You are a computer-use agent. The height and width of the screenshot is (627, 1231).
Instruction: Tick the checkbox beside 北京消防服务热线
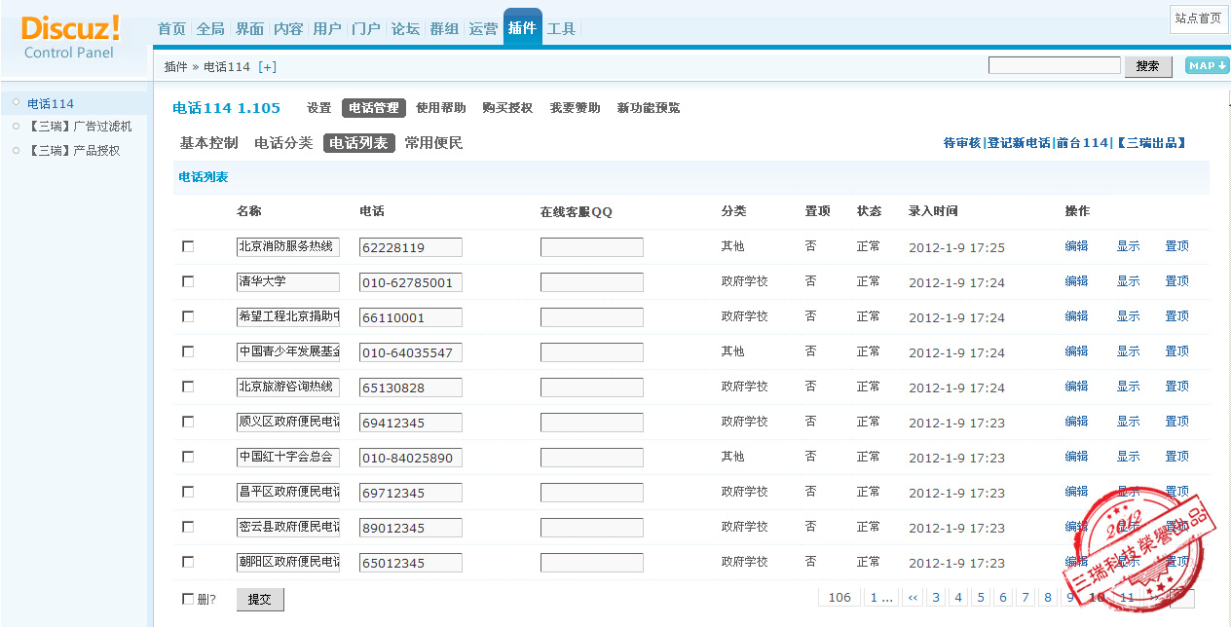click(188, 246)
